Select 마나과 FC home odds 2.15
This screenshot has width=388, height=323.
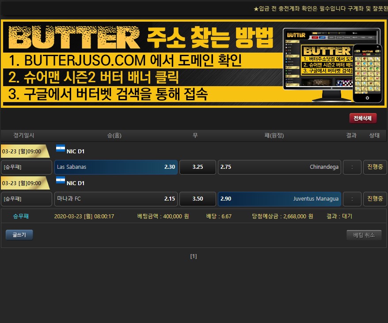click(x=116, y=199)
